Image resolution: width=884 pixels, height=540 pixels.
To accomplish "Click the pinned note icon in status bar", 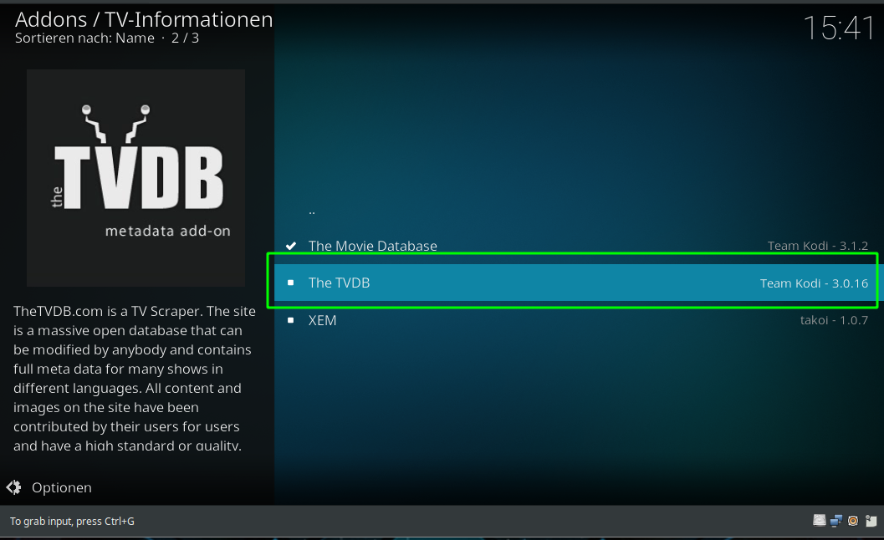I will point(871,520).
